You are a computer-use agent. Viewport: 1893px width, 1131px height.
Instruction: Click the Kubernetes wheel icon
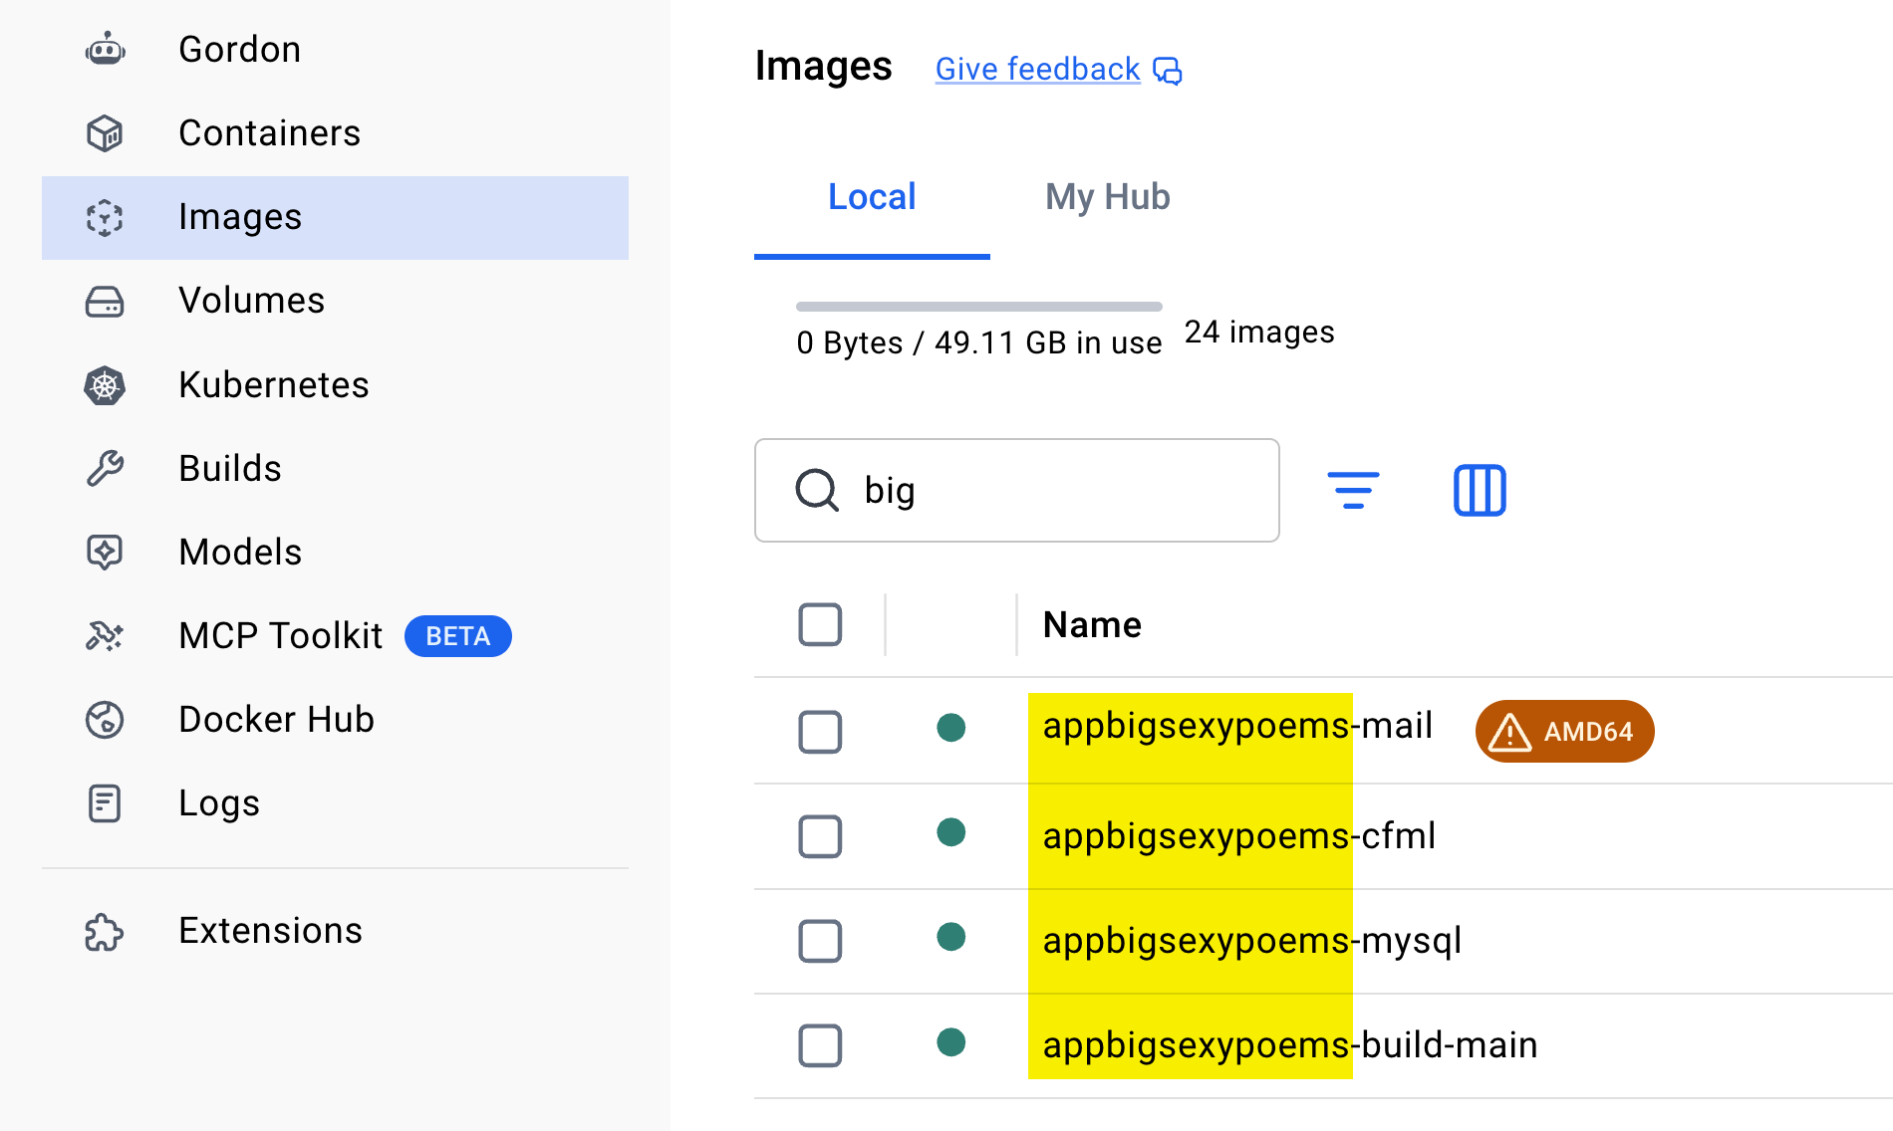coord(105,384)
